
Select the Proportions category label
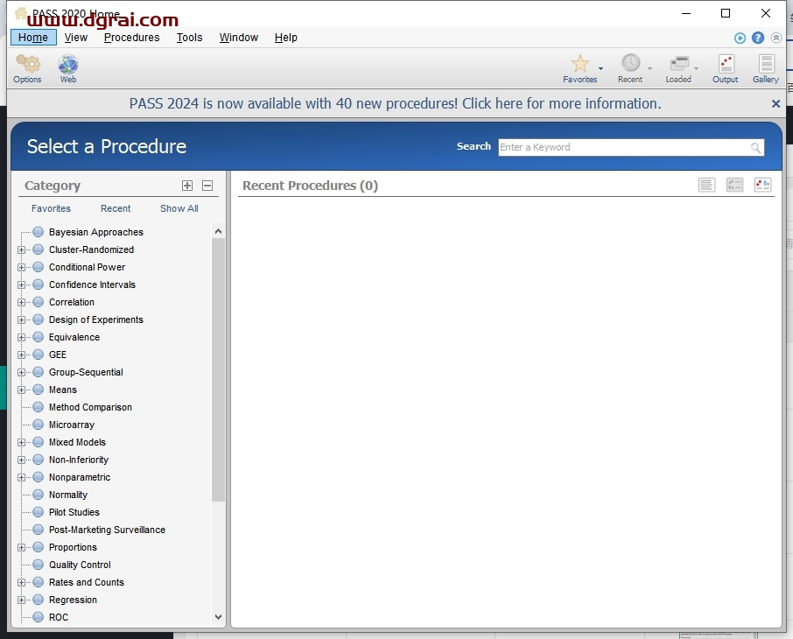pos(73,547)
